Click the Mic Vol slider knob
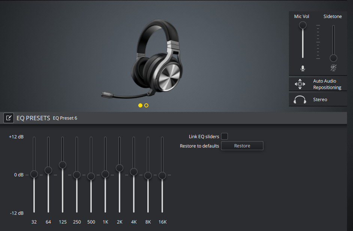Screen dimensions: 353x231 pyautogui.click(x=302, y=25)
